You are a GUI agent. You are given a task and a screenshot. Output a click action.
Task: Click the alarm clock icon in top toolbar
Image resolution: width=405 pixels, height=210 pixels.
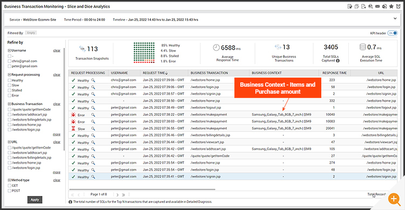pyautogui.click(x=399, y=6)
